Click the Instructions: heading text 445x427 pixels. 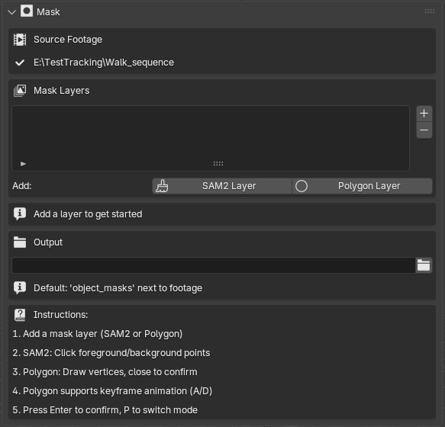(x=61, y=315)
